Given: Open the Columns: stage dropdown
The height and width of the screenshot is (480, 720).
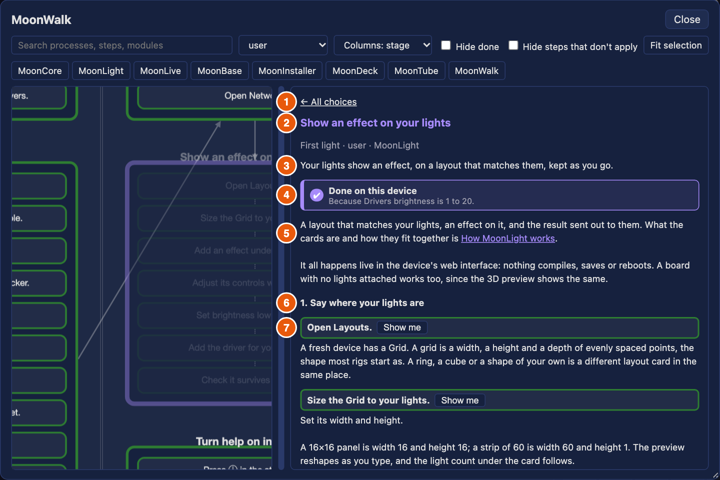Looking at the screenshot, I should point(383,45).
